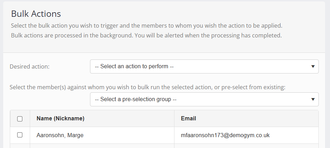Click the Email column header
This screenshot has height=148, width=330.
[x=188, y=119]
